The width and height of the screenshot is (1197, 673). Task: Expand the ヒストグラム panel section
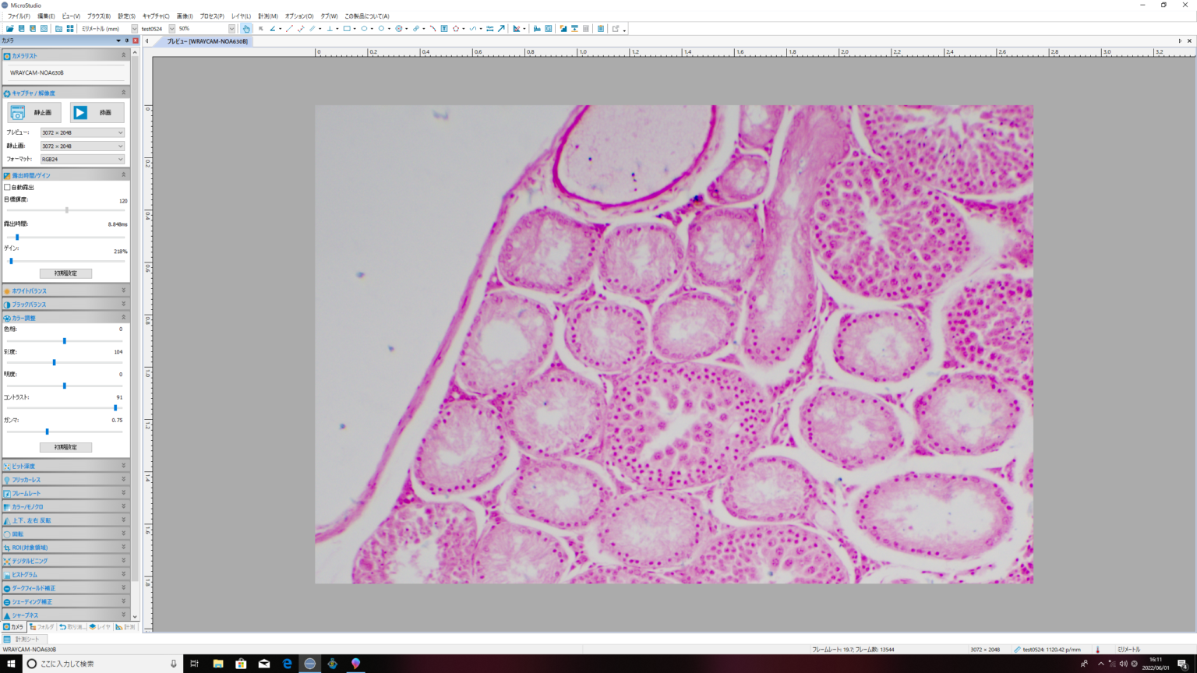(65, 575)
